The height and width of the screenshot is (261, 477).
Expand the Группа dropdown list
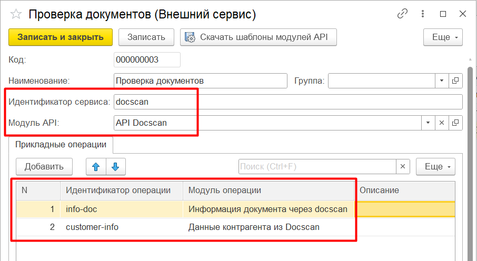coord(442,81)
